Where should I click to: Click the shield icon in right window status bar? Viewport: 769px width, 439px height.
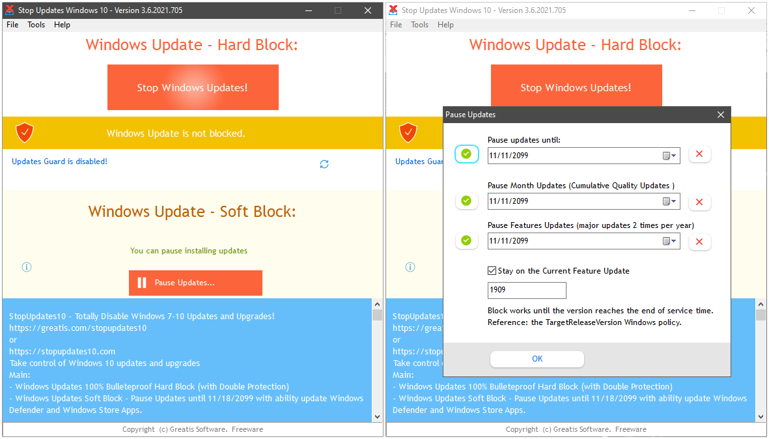(408, 132)
